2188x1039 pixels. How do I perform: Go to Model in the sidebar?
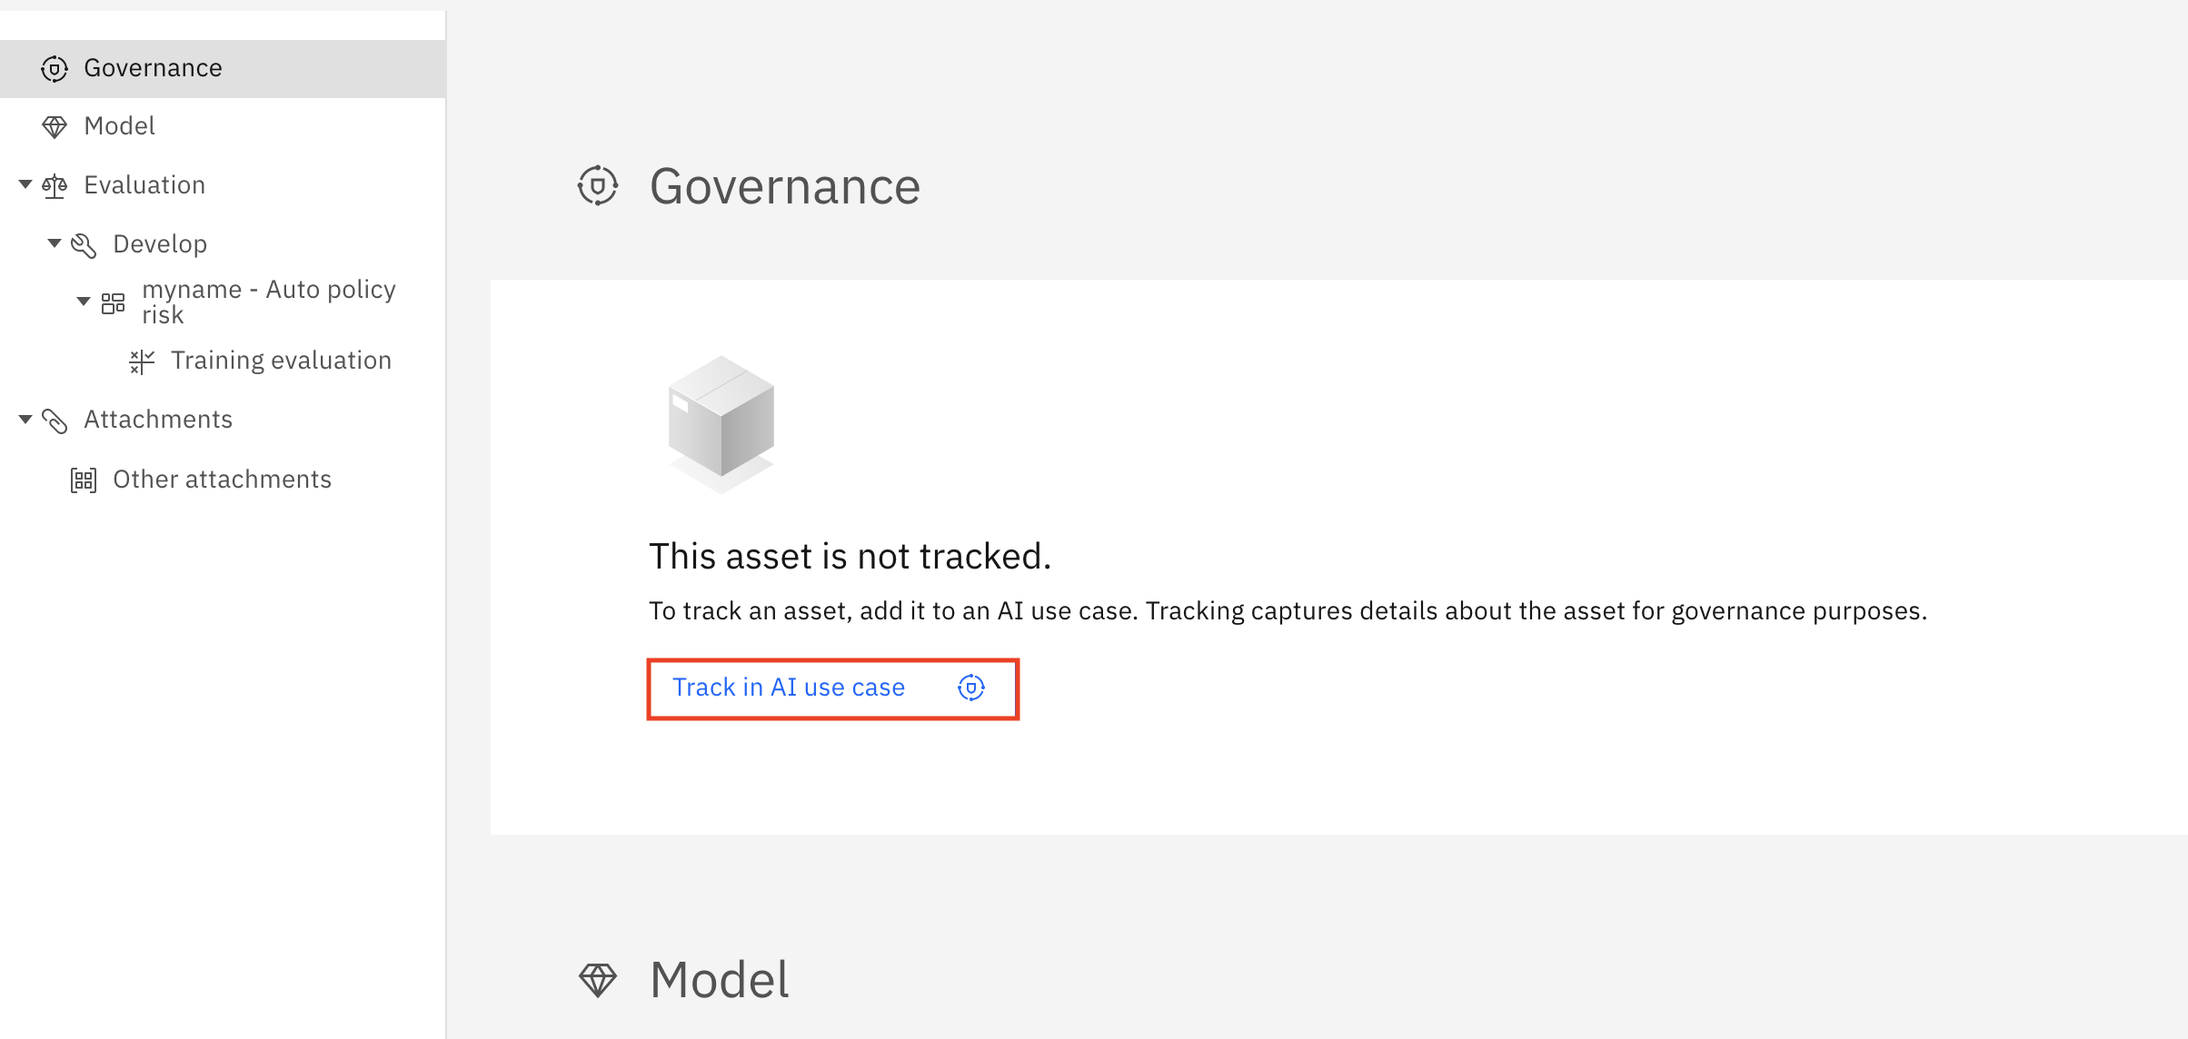[119, 126]
